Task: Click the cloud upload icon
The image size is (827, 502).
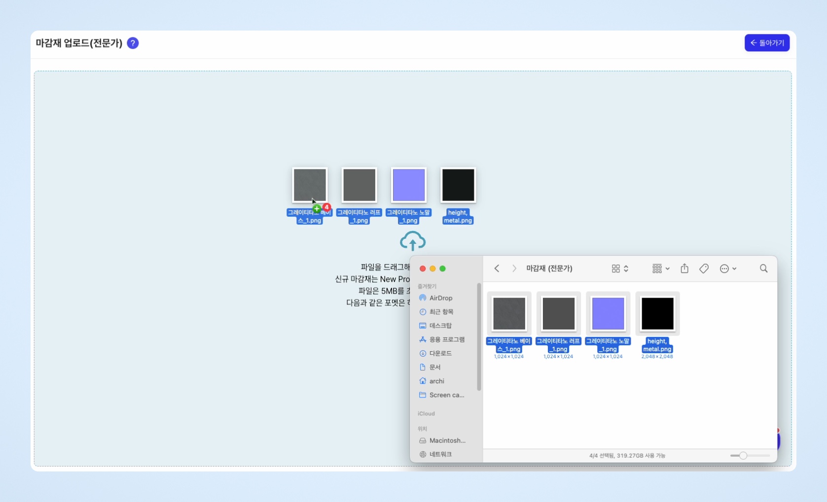Action: tap(413, 241)
